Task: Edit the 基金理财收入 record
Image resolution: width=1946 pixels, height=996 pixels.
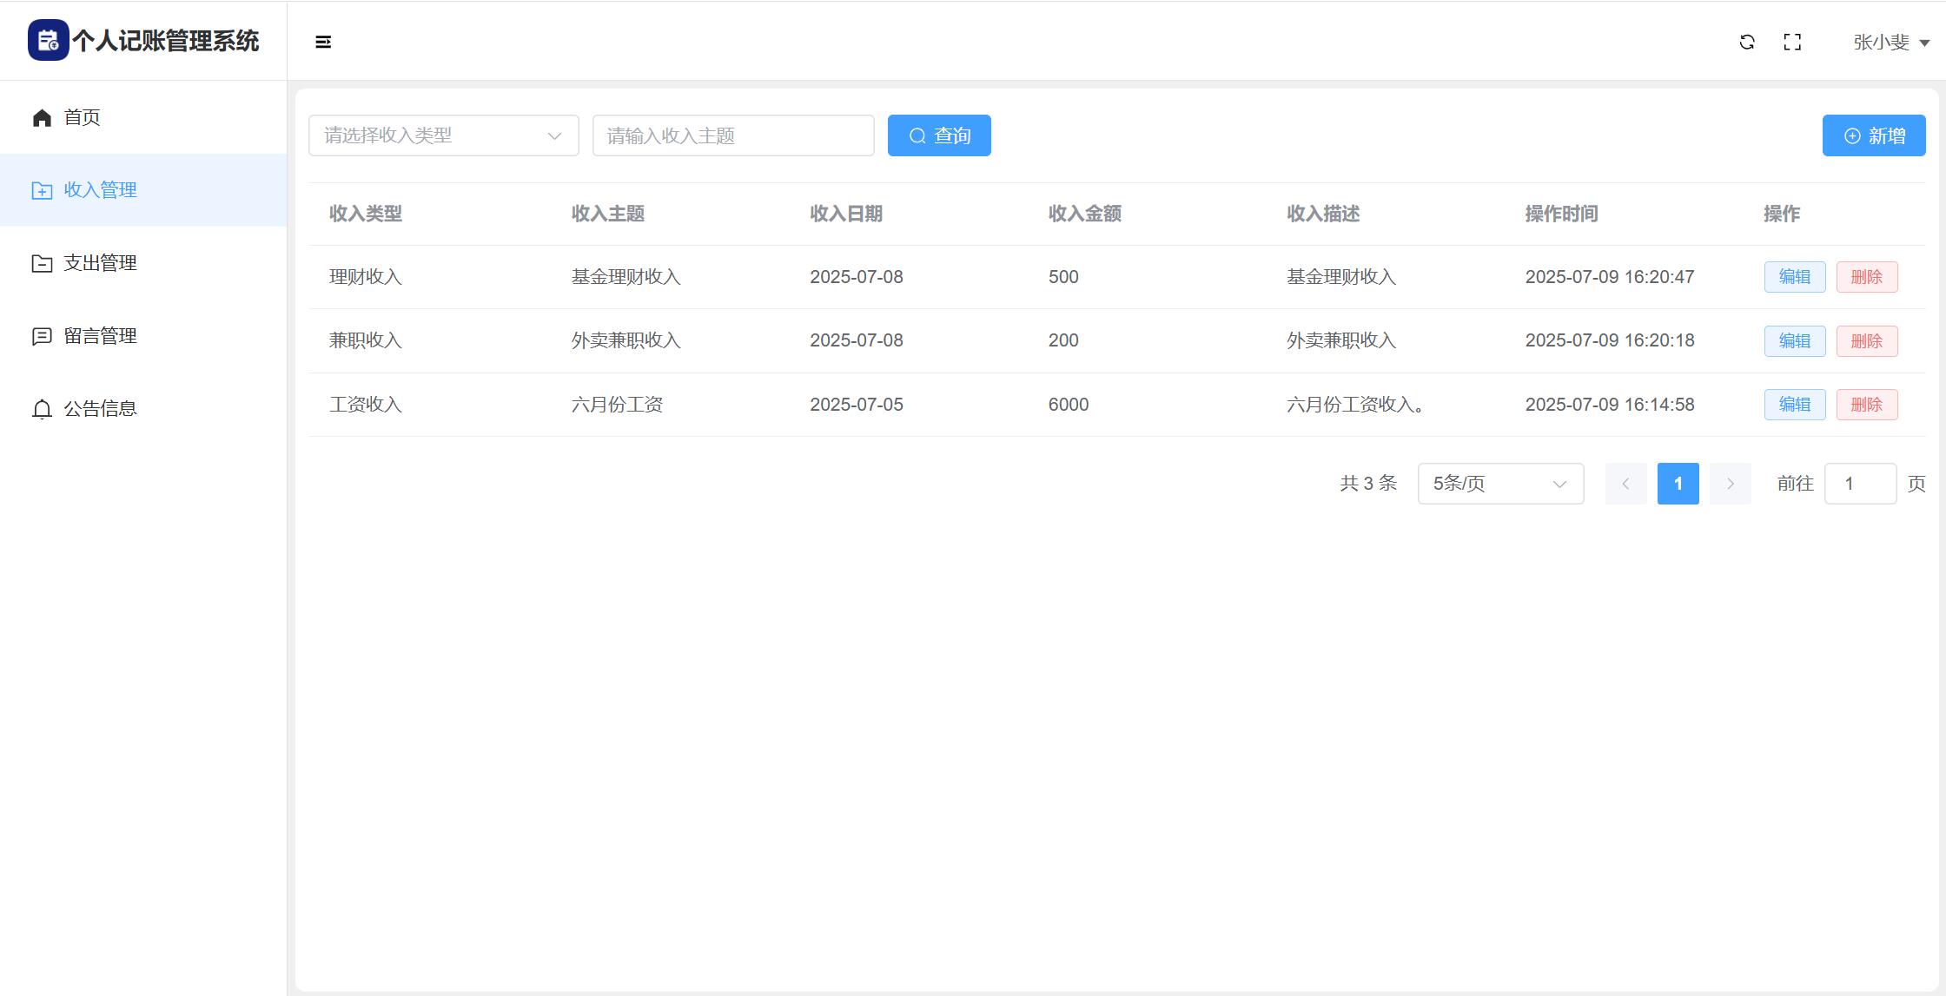Action: [1795, 277]
